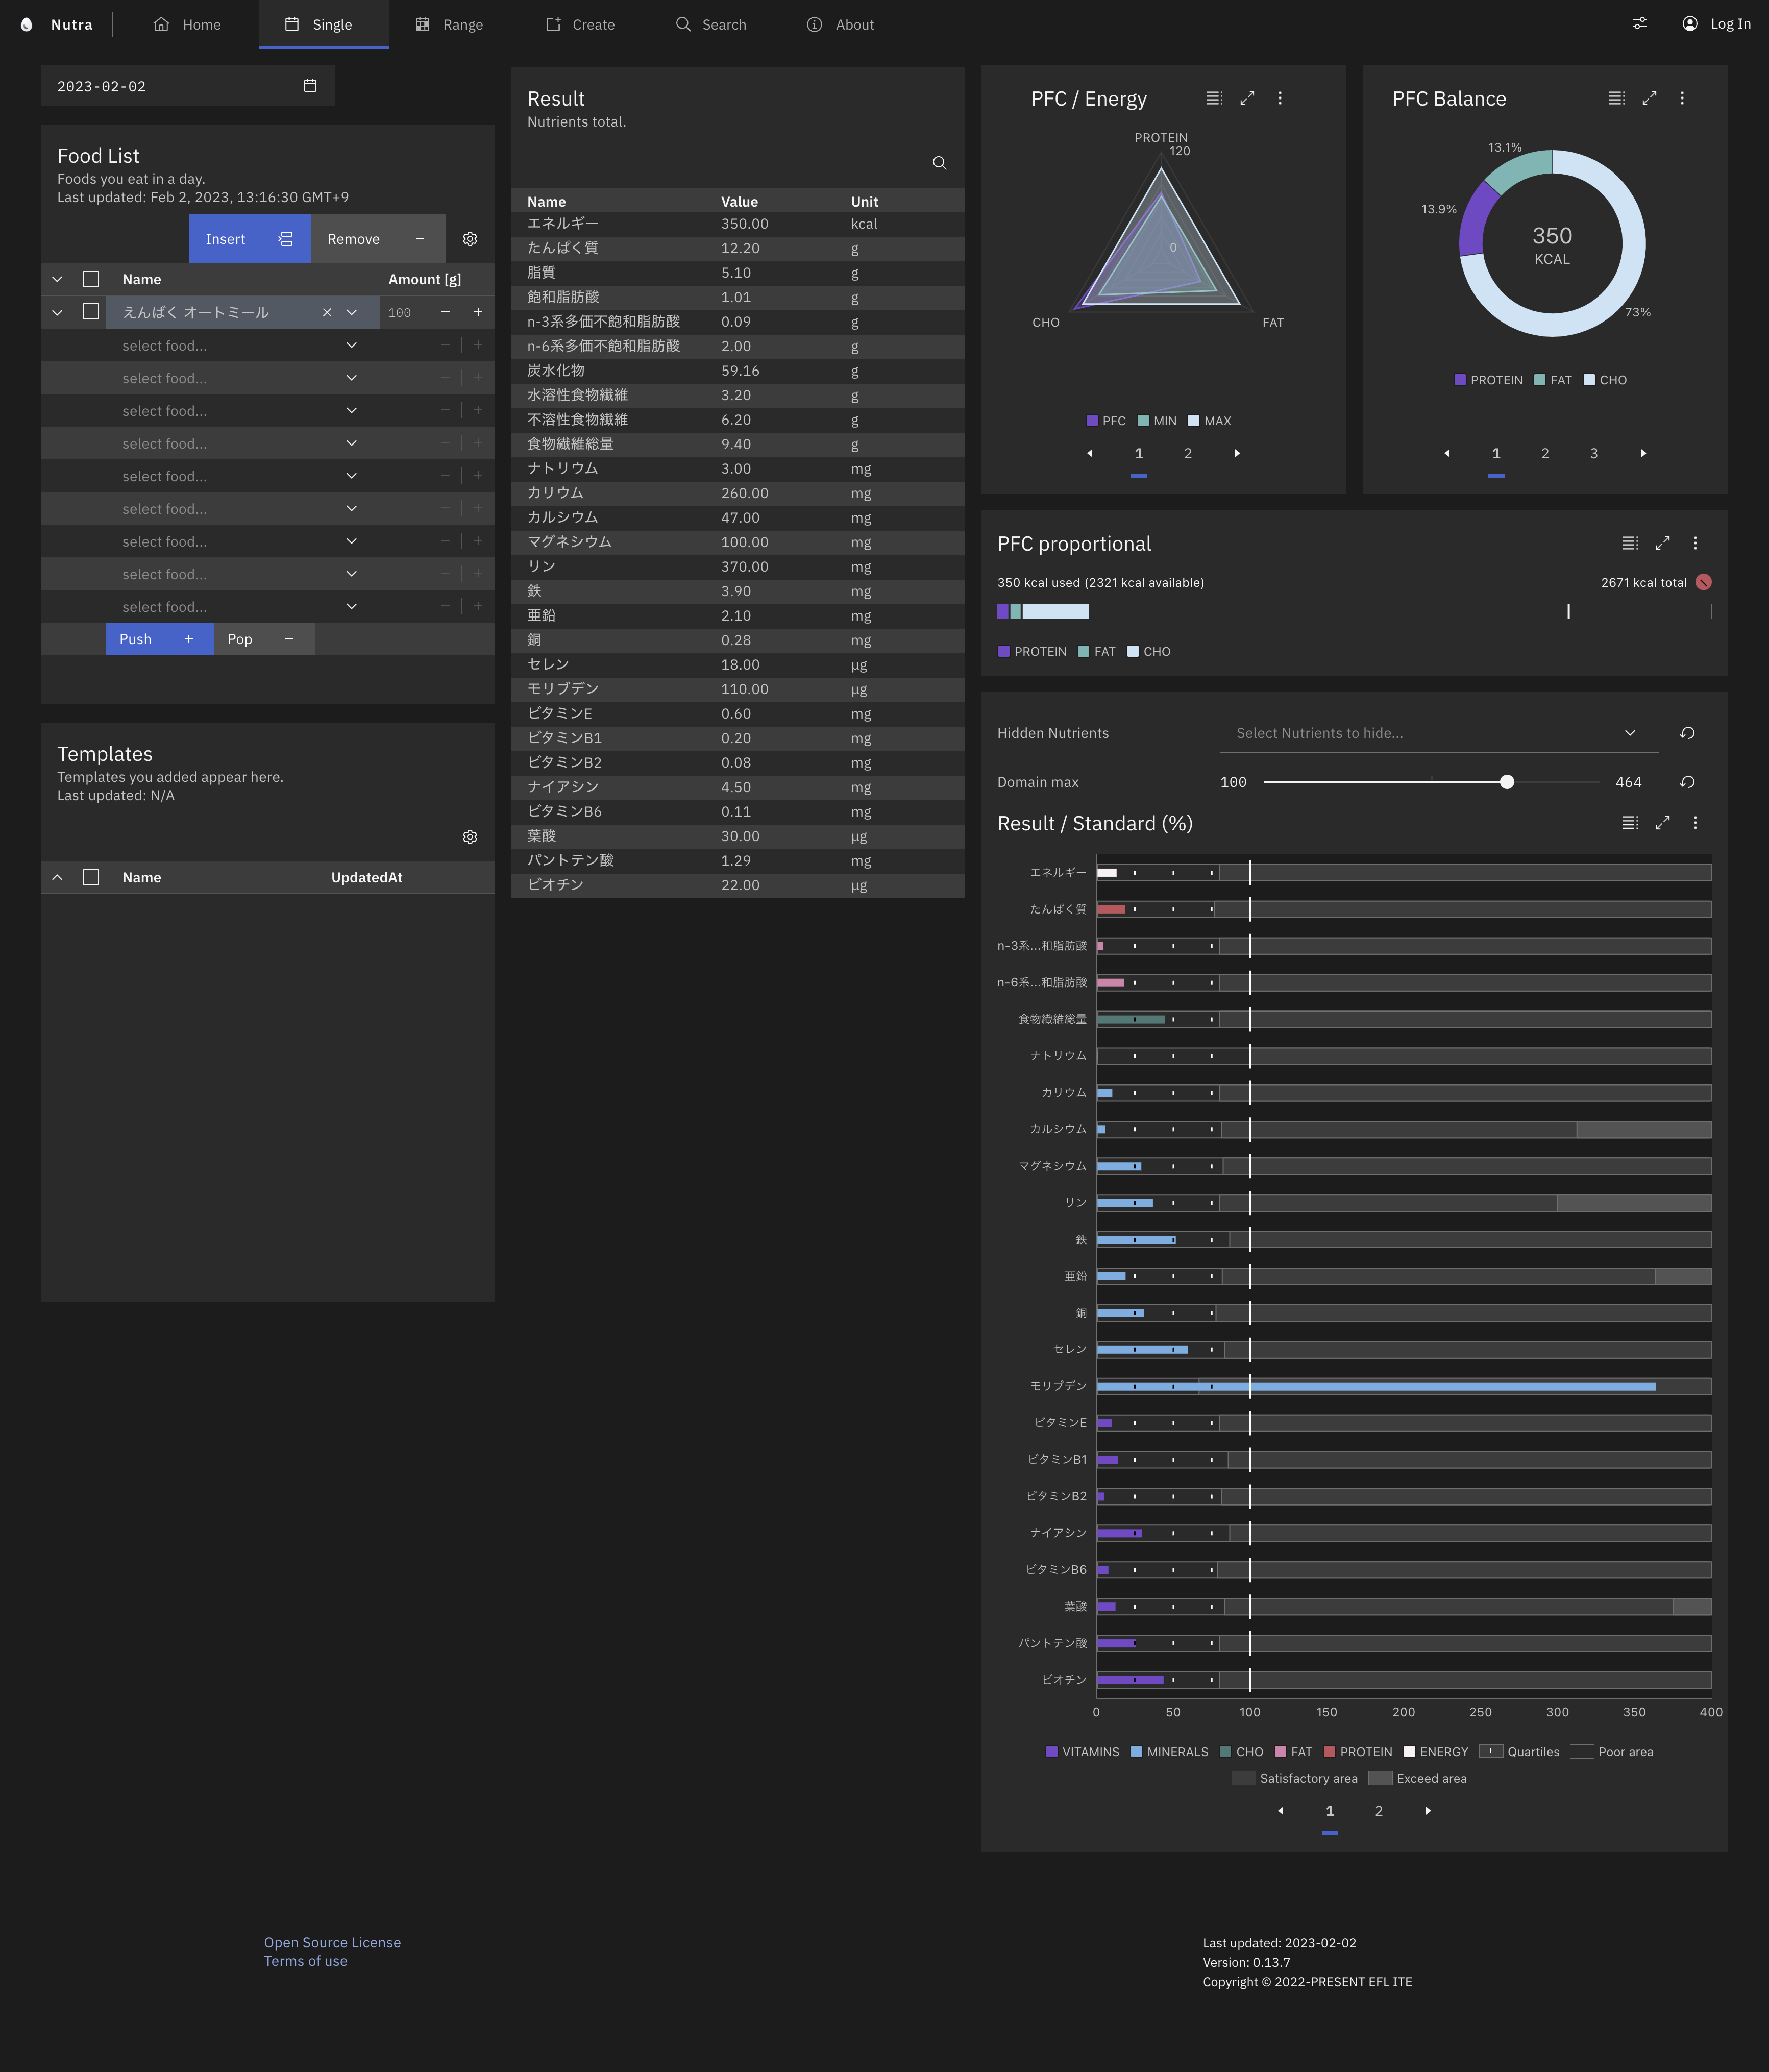Toggle MINERALS legend in Result / Standard
Screen dimensions: 1769x2072
(x=1169, y=1752)
